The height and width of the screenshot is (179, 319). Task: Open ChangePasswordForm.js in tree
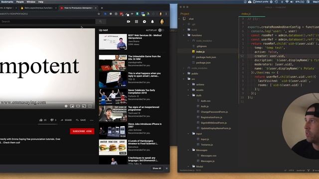(x=214, y=112)
